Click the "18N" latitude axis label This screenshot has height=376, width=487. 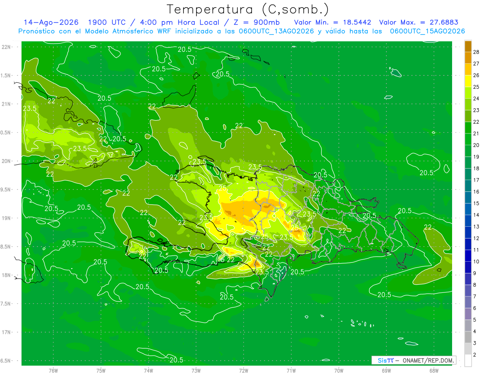(x=6, y=275)
